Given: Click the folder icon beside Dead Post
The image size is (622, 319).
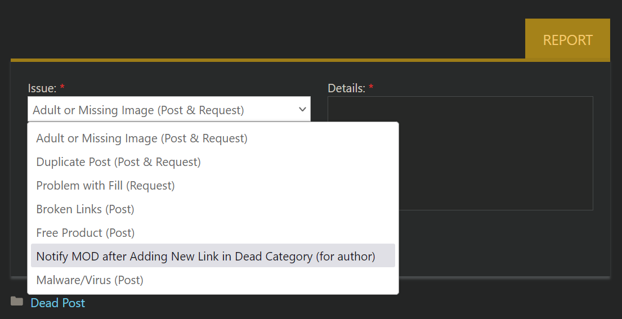Looking at the screenshot, I should [17, 302].
